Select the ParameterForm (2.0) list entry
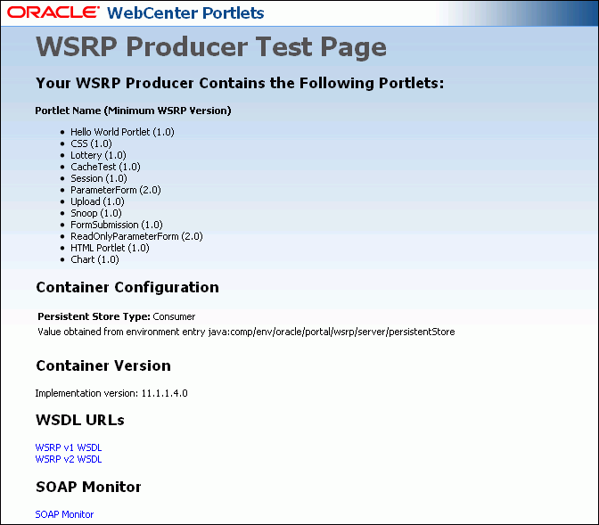 click(116, 190)
